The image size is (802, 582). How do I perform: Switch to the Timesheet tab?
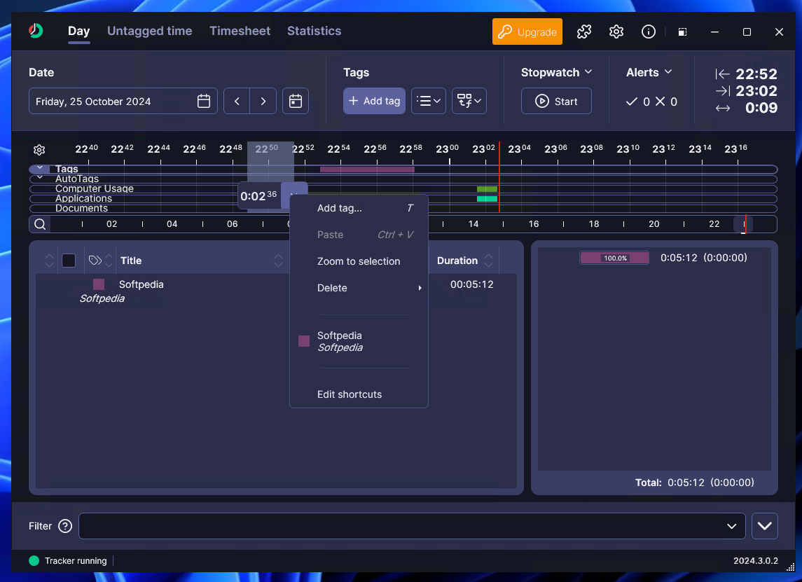point(240,31)
